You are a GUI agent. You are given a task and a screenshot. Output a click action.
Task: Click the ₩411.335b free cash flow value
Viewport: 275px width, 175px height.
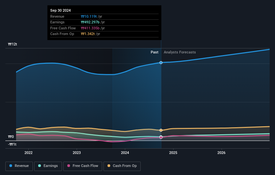coord(90,28)
